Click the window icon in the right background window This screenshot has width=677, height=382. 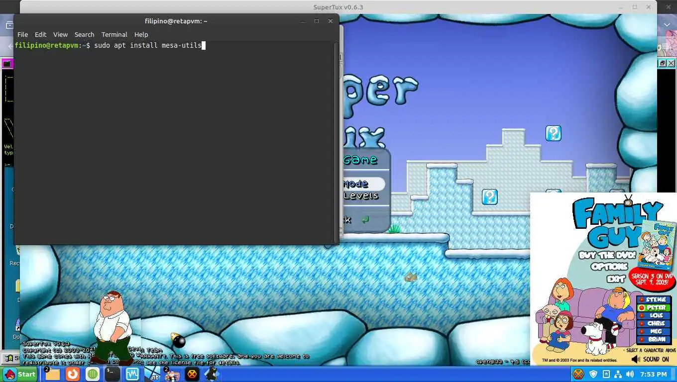(x=663, y=63)
